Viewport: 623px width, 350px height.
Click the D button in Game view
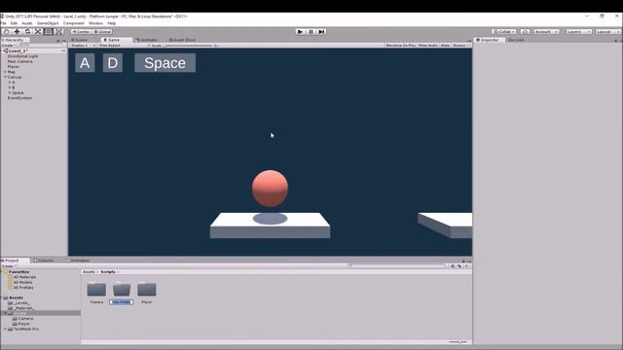click(x=113, y=62)
